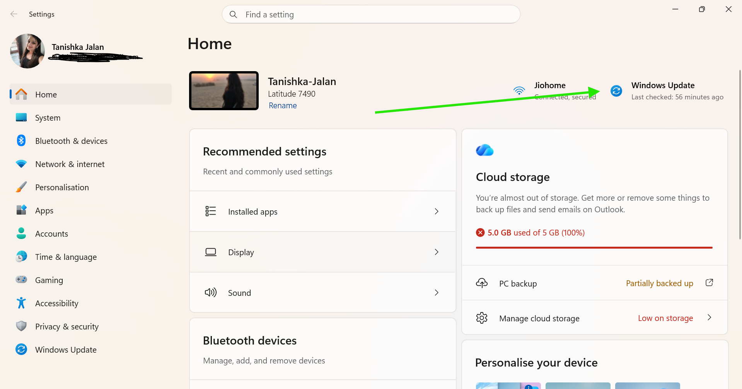Open Windows Update last checked status

pyautogui.click(x=667, y=91)
